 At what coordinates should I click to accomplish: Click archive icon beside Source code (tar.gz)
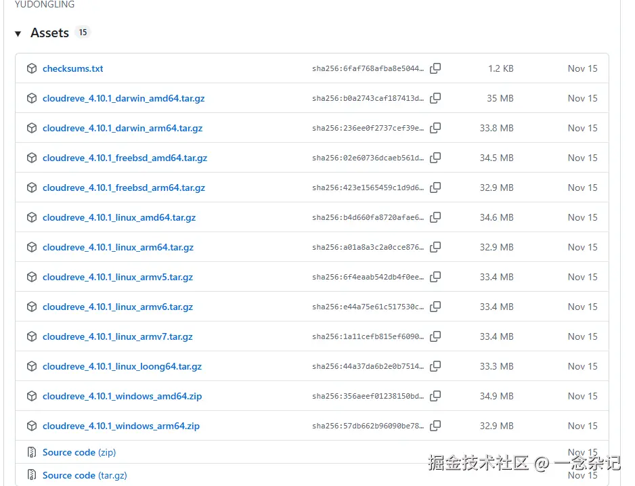[x=32, y=474]
